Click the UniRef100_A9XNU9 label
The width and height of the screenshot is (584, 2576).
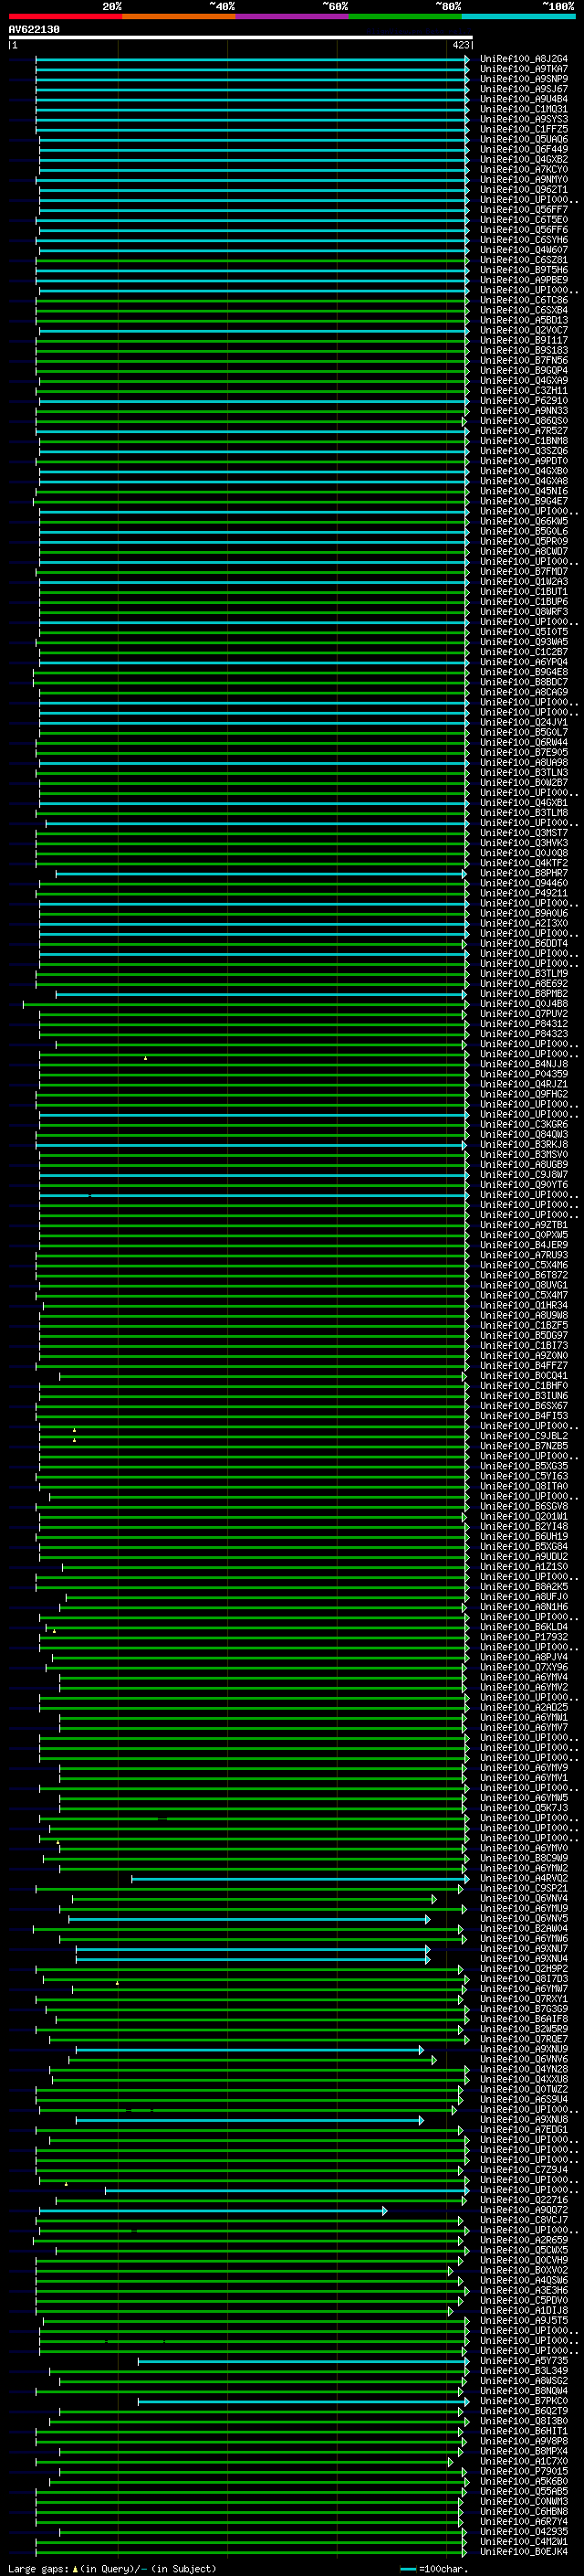pos(524,2049)
